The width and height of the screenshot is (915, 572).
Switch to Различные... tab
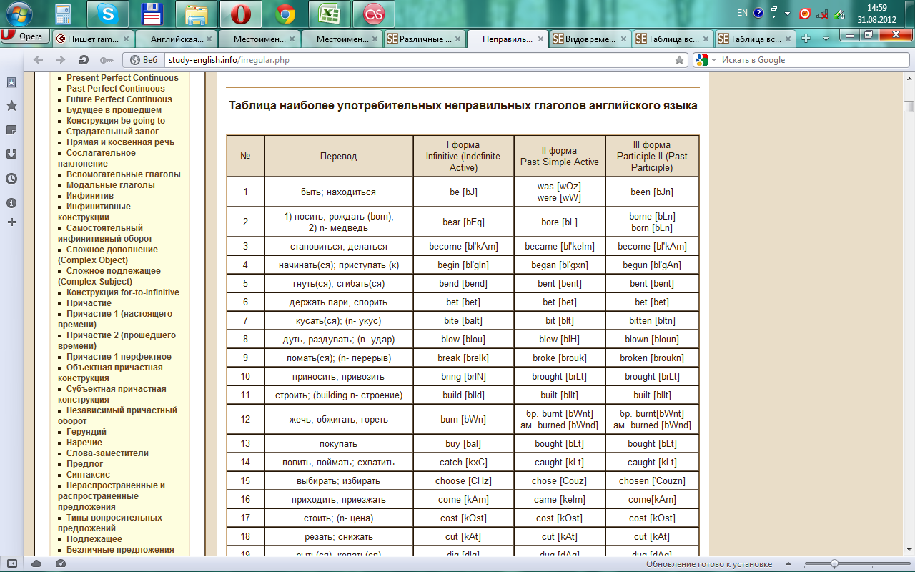point(425,39)
